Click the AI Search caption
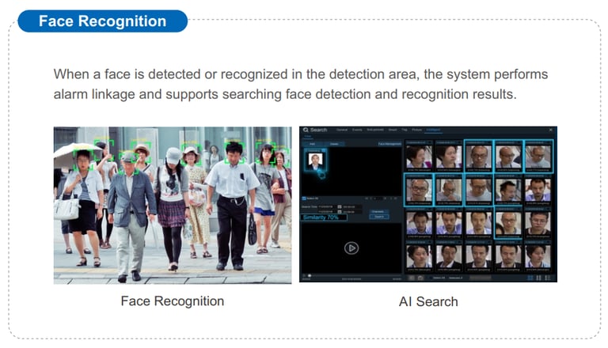The height and width of the screenshot is (348, 608). point(428,301)
